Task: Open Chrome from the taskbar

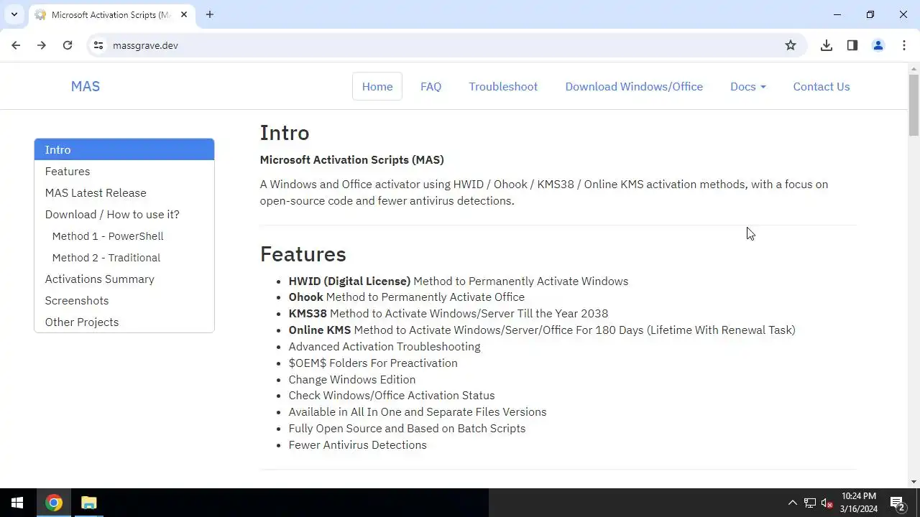Action: coord(54,503)
